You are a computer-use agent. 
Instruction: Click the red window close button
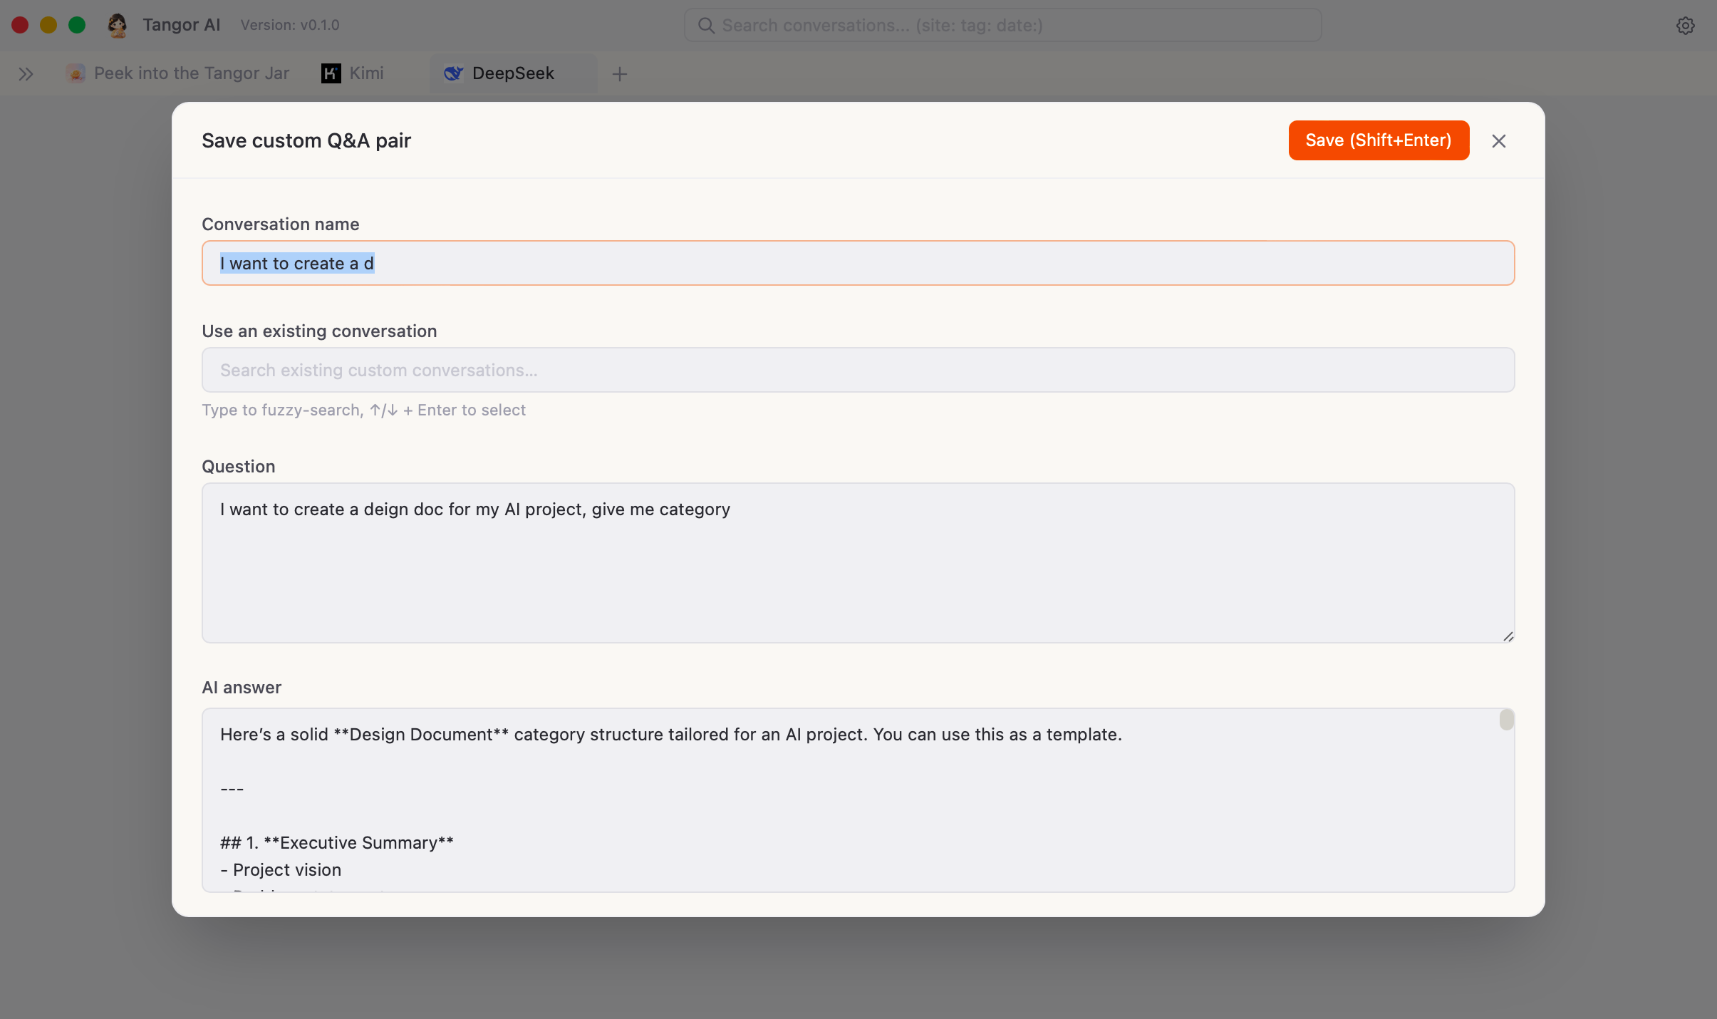[20, 25]
